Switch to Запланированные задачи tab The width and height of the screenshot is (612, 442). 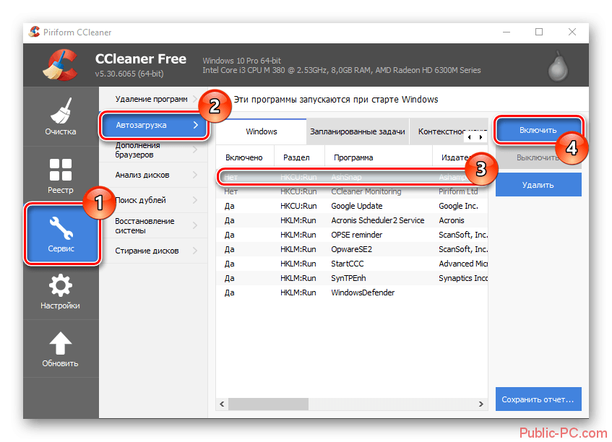click(357, 132)
